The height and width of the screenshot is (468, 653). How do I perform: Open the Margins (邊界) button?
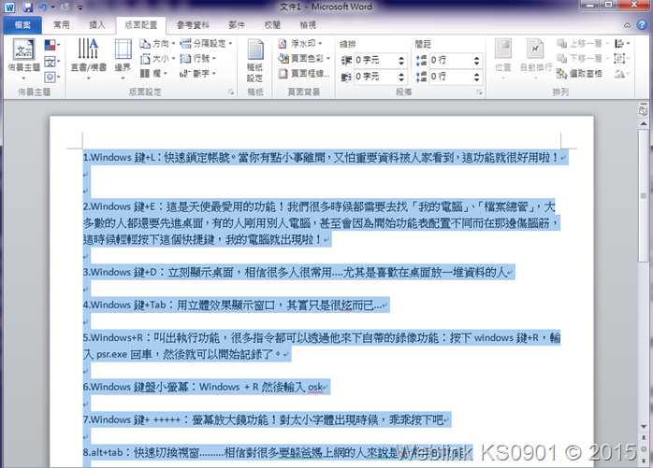click(x=123, y=58)
